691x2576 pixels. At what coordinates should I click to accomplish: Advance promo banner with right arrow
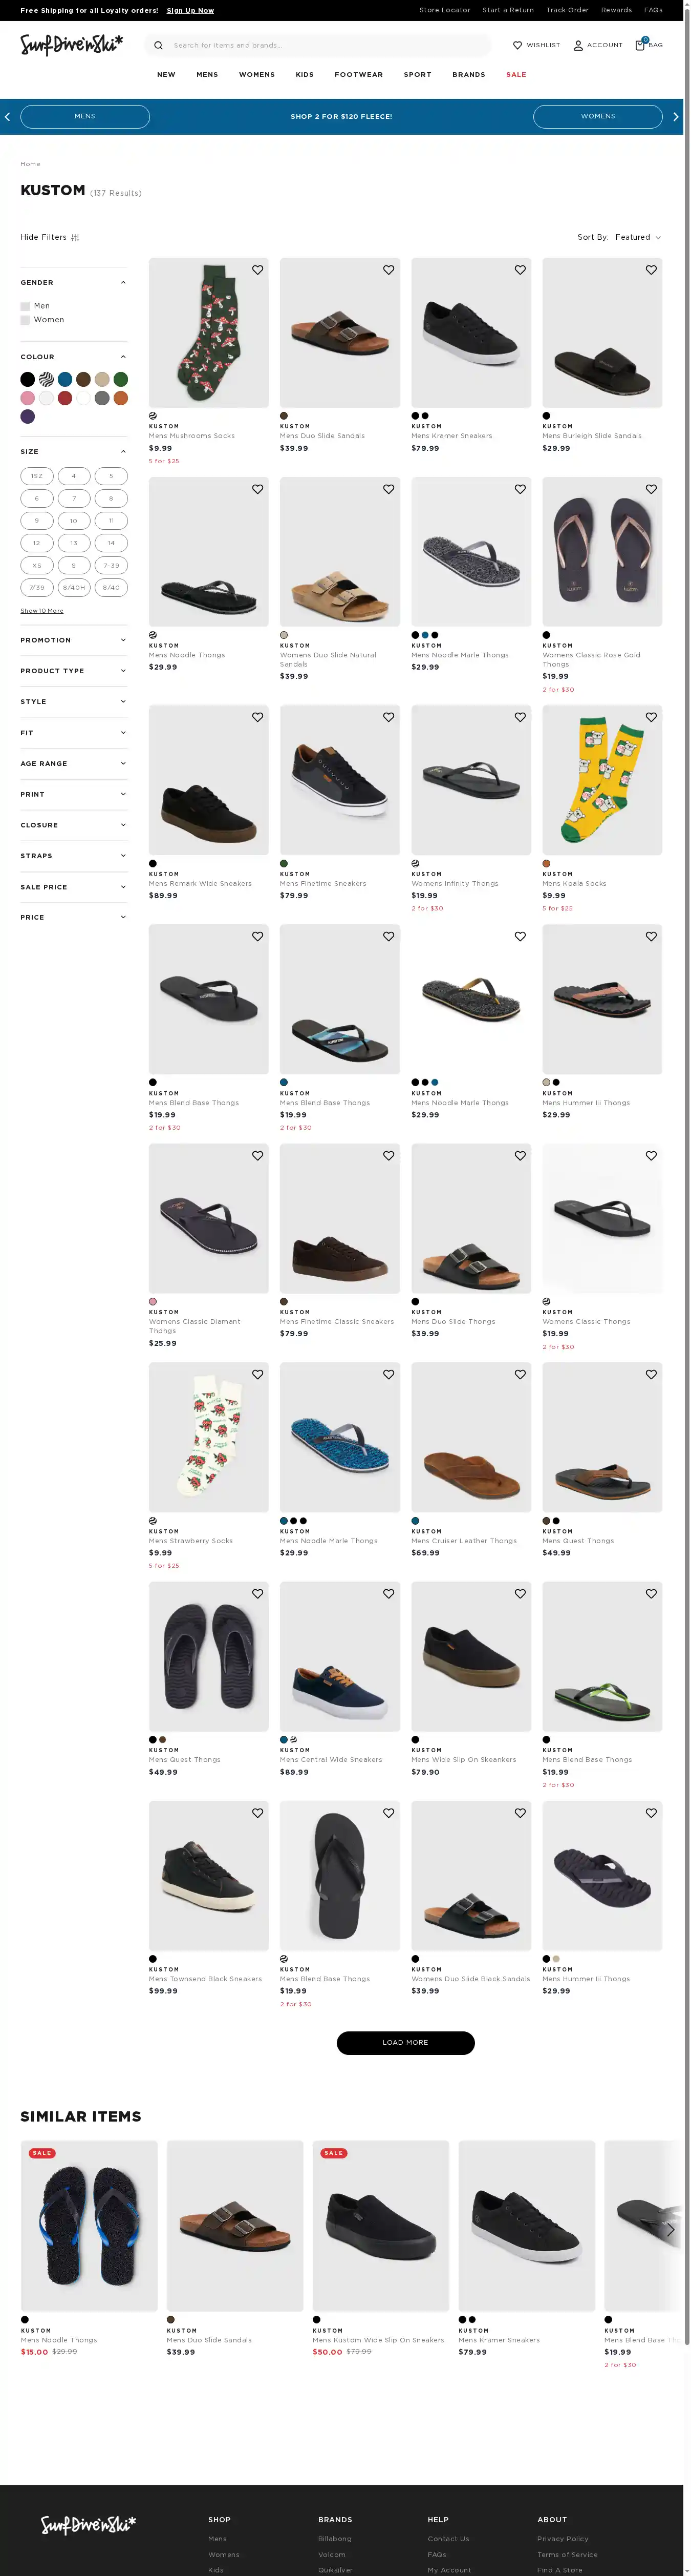676,117
